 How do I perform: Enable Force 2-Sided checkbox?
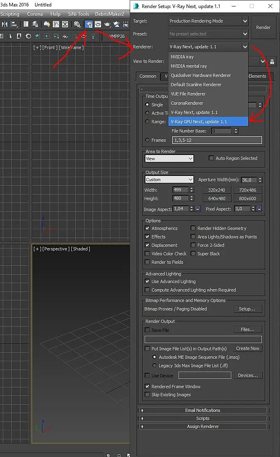193,245
